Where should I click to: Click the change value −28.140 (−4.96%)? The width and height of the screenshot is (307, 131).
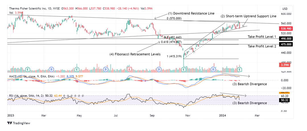tap(128, 9)
